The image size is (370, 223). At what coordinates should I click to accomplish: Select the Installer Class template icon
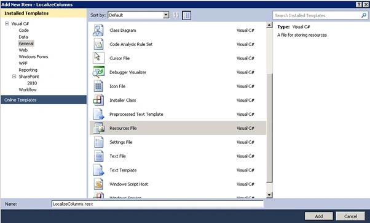[98, 100]
